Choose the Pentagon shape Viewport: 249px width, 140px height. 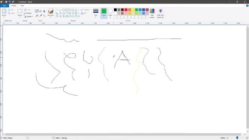click(63, 13)
